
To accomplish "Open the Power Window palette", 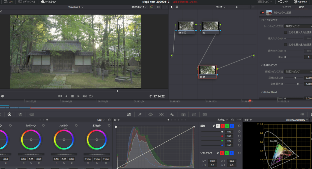I will click(x=151, y=114).
